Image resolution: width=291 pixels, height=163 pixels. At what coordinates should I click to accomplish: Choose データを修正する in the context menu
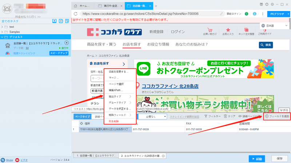click(120, 109)
